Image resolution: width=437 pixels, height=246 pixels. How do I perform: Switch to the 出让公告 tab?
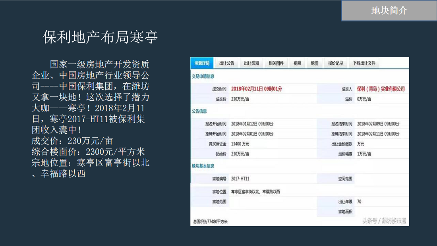(x=226, y=63)
